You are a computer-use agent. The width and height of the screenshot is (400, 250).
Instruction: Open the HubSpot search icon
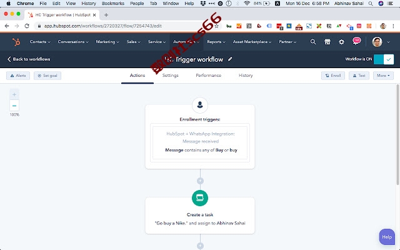tap(313, 42)
